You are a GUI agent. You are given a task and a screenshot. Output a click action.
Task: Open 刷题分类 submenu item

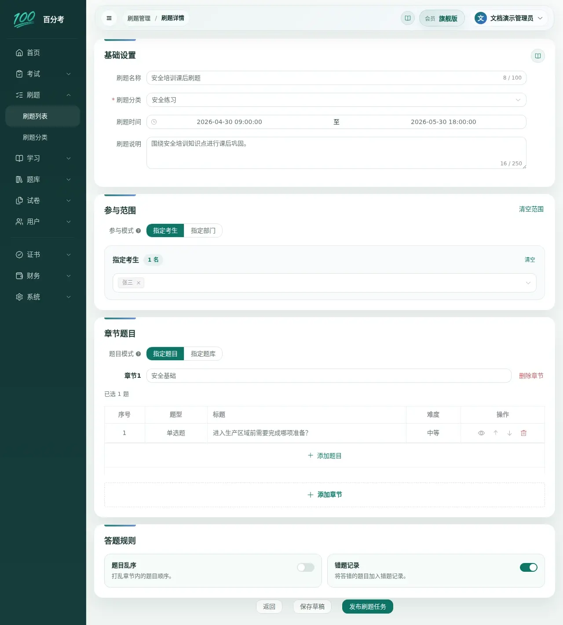click(43, 137)
